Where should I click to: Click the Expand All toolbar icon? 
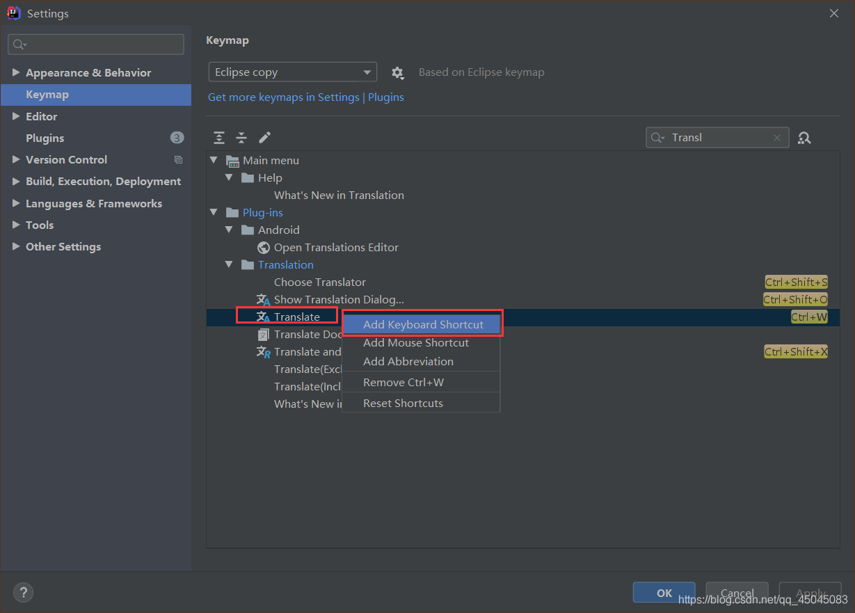[219, 138]
